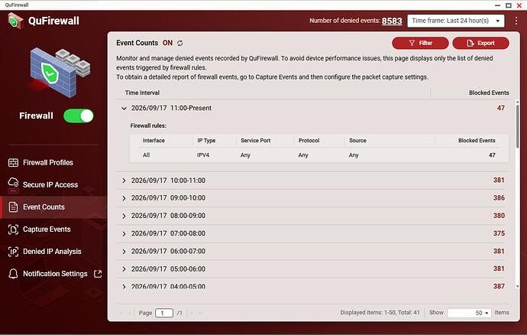Go to previous page arrow
527x335 pixels.
(129, 313)
